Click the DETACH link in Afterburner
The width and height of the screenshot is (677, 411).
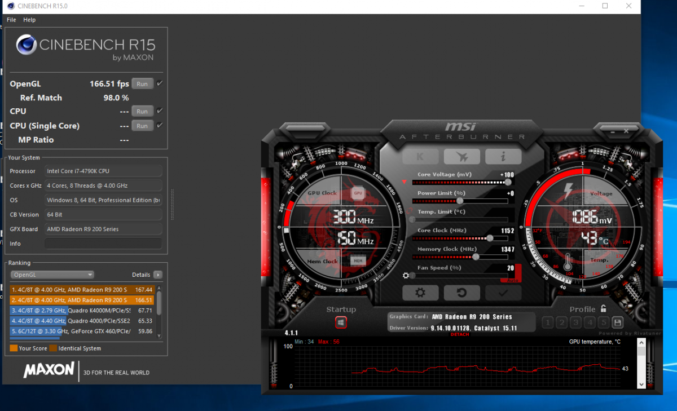click(460, 335)
